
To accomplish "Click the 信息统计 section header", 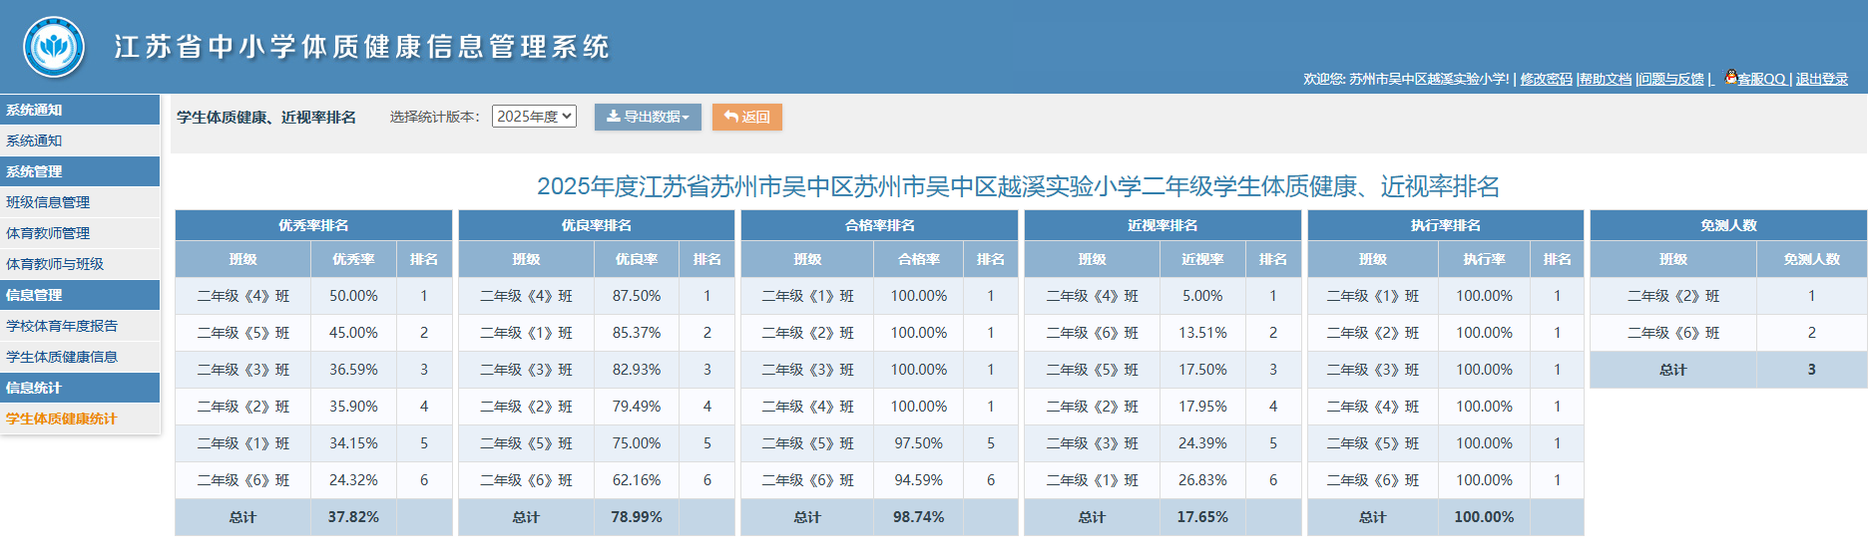I will (x=35, y=388).
